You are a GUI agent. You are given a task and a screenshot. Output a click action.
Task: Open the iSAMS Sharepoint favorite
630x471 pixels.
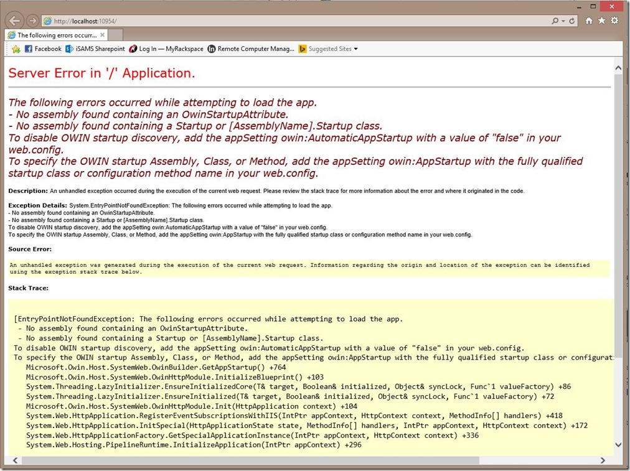(x=95, y=49)
